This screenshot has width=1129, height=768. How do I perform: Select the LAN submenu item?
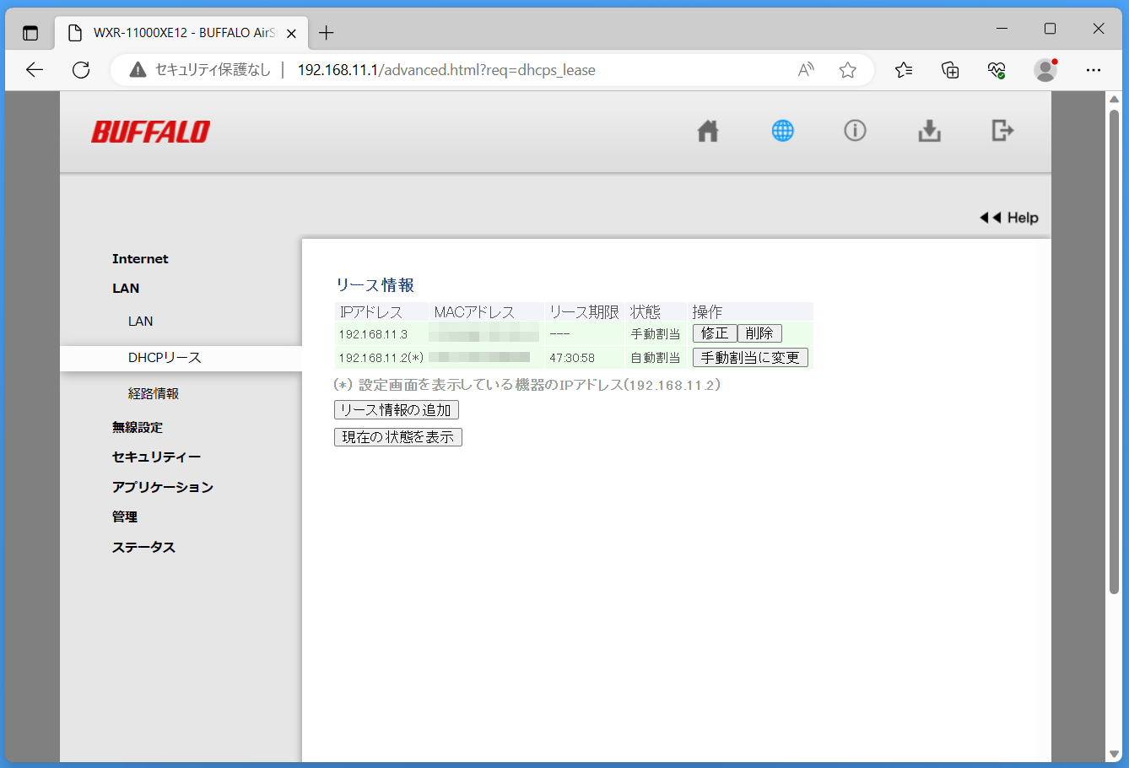pyautogui.click(x=141, y=322)
